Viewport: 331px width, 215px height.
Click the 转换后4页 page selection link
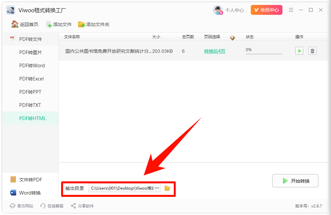[x=214, y=51]
